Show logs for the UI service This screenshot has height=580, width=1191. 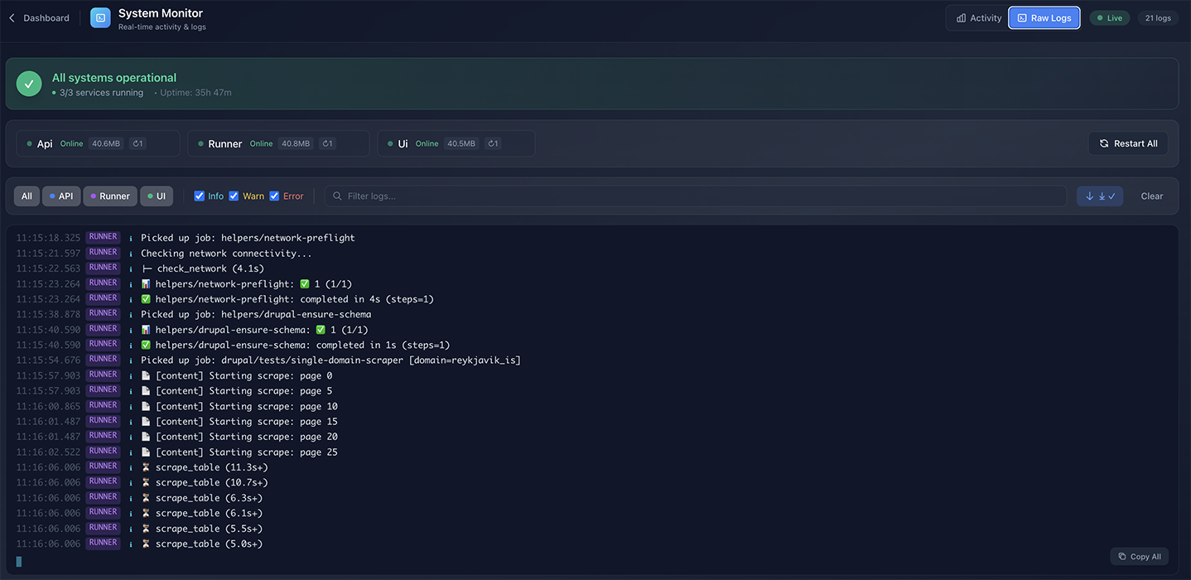click(x=156, y=196)
